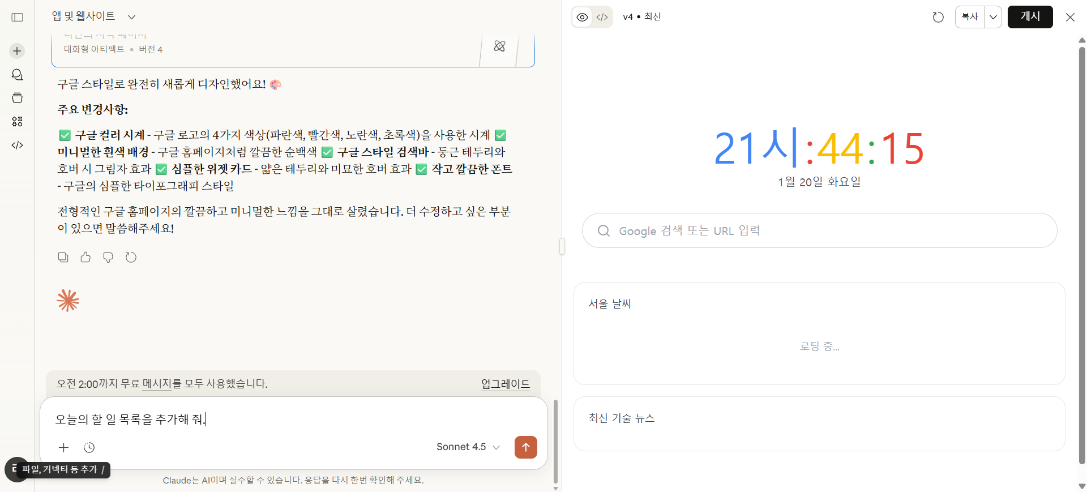Open the v4 최신 version selector
Image resolution: width=1087 pixels, height=492 pixels.
point(642,17)
